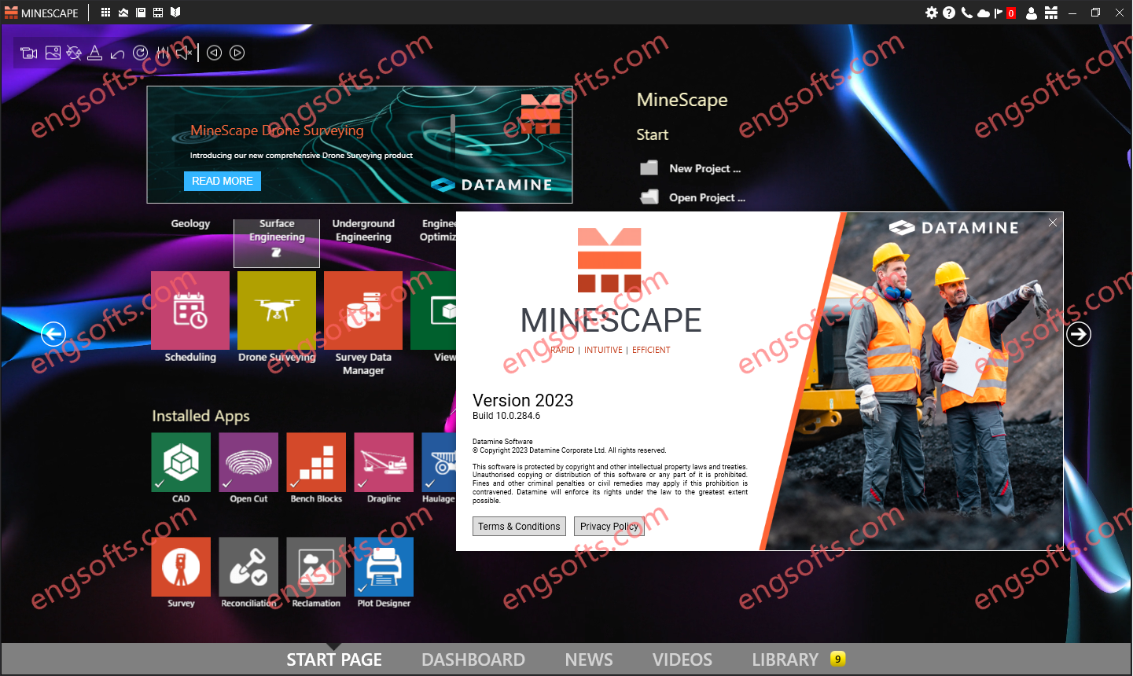Click the notebook icon in title bar
This screenshot has height=676, width=1133.
(141, 13)
